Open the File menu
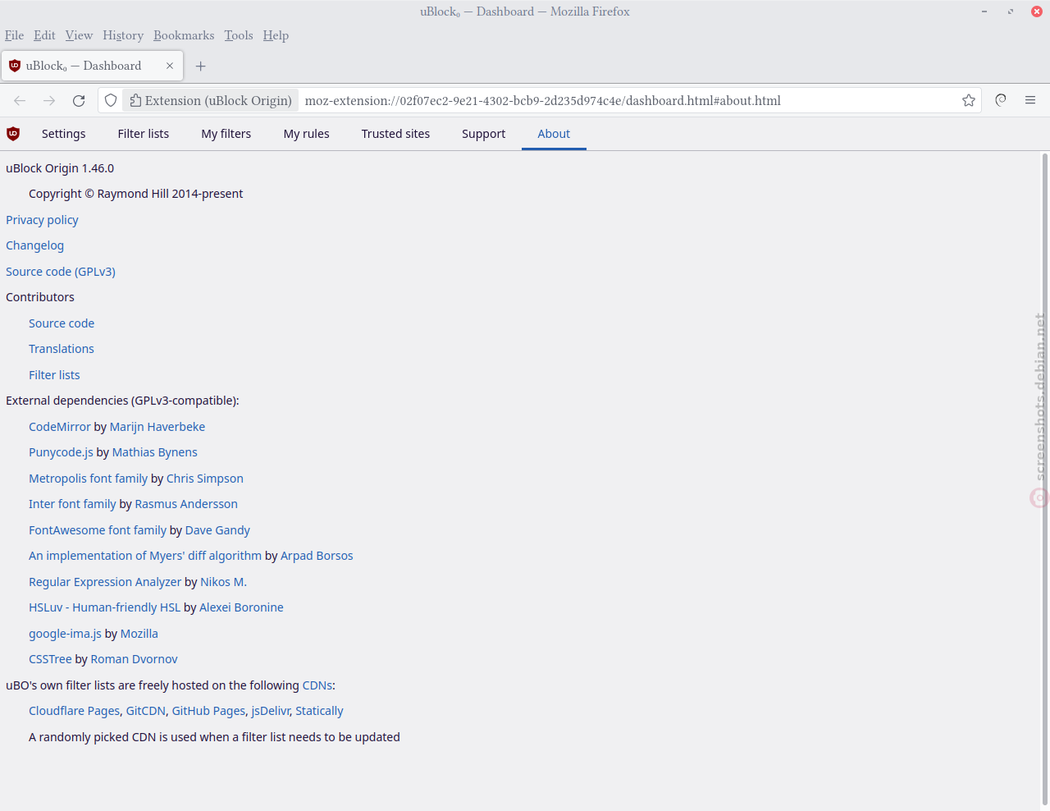Viewport: 1050px width, 811px height. (x=14, y=35)
